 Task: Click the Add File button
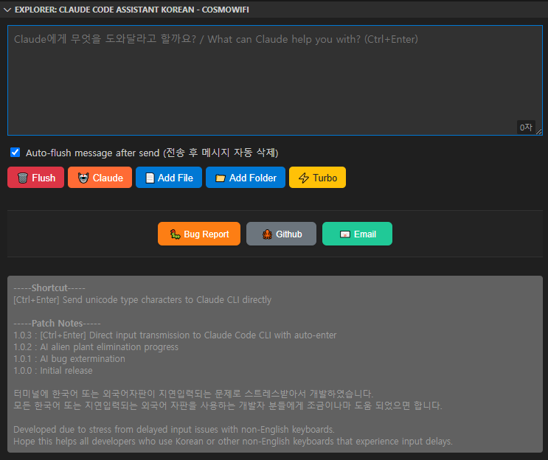169,178
